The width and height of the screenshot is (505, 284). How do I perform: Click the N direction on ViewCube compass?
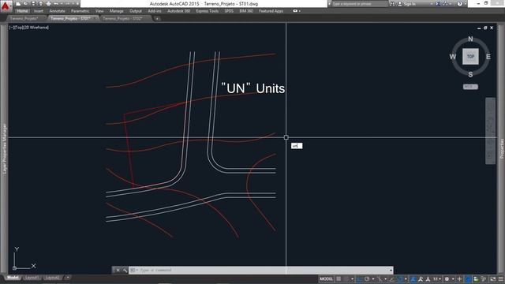coord(470,39)
